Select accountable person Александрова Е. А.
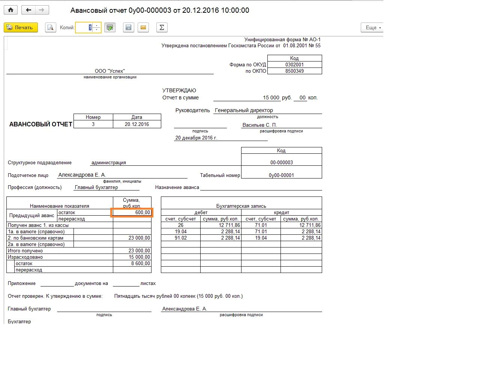This screenshot has height=384, width=480. 82,175
